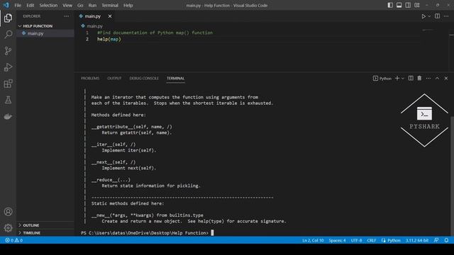The height and width of the screenshot is (255, 454).
Task: Switch to the DEBUG CONSOLE panel tab
Action: [x=144, y=79]
